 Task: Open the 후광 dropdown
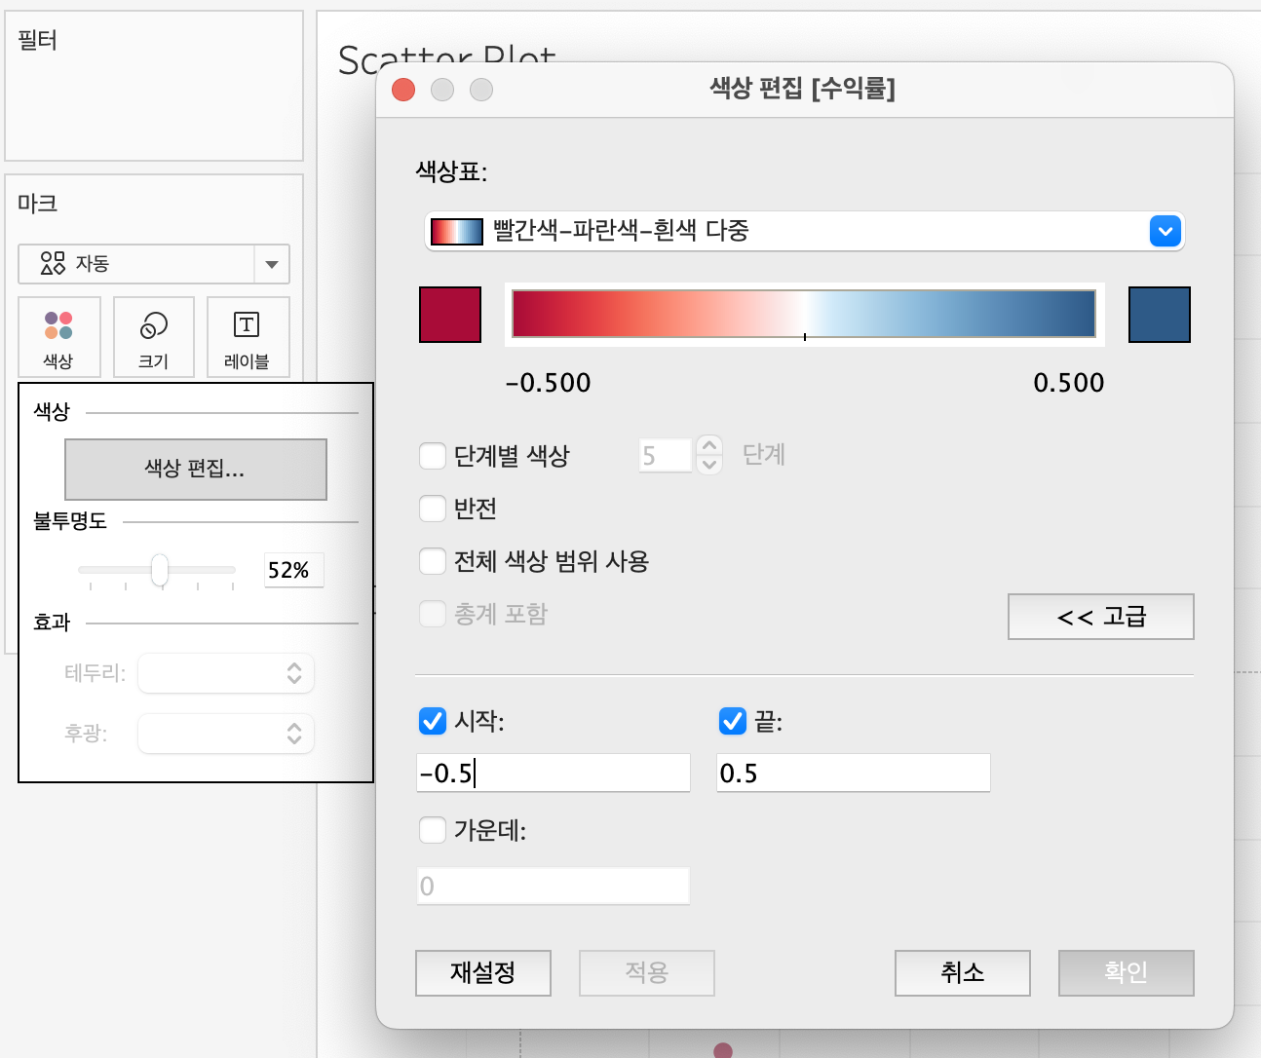click(226, 734)
